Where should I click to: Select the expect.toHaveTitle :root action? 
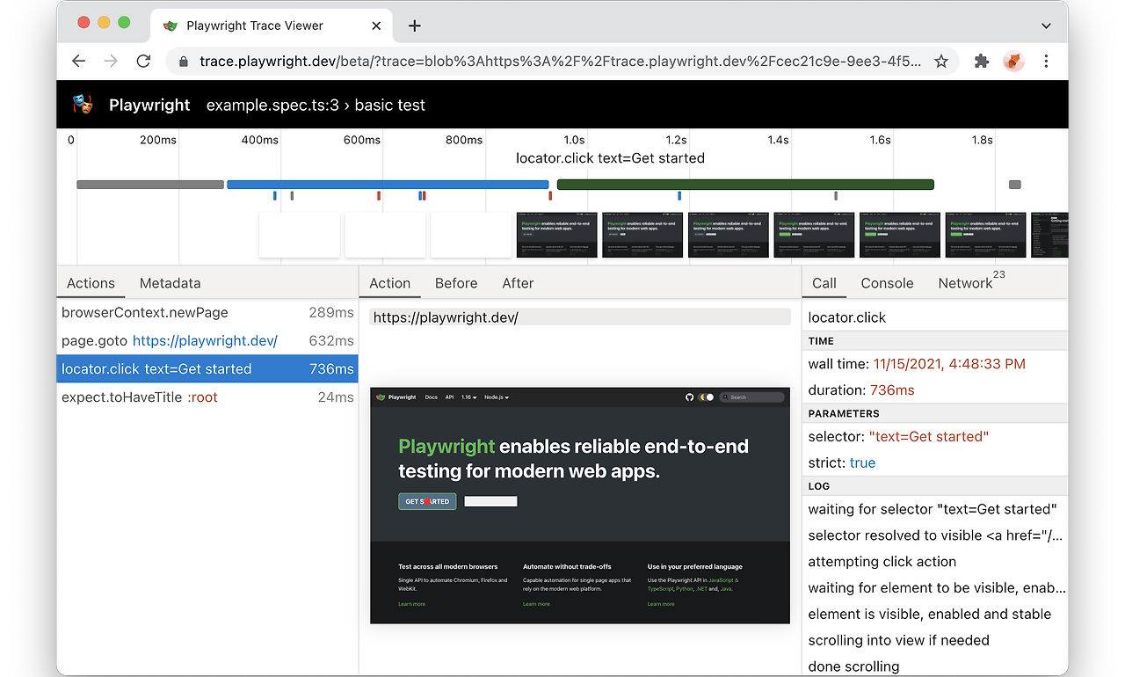point(207,397)
